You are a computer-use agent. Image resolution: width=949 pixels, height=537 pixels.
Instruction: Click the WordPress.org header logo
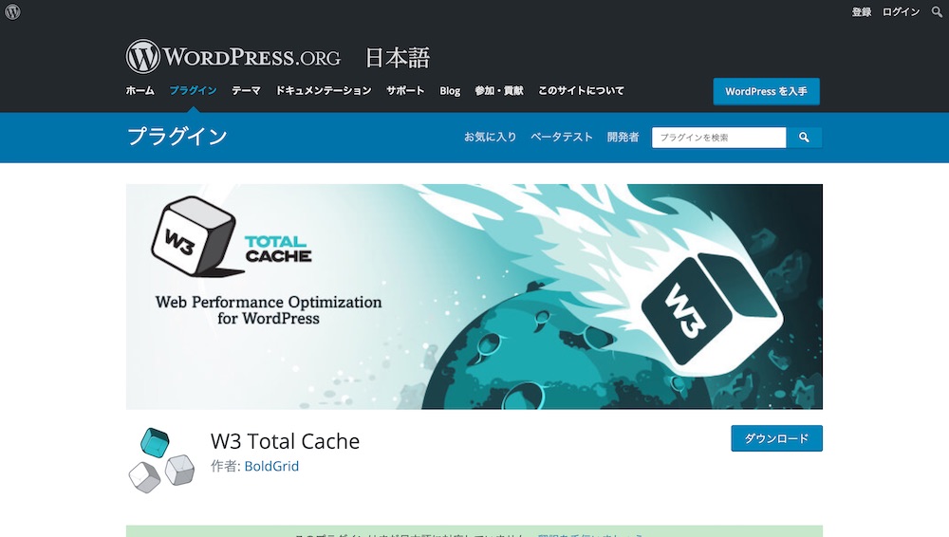tap(233, 56)
